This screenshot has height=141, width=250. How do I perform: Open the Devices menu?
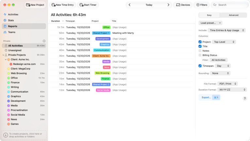(x=183, y=5)
